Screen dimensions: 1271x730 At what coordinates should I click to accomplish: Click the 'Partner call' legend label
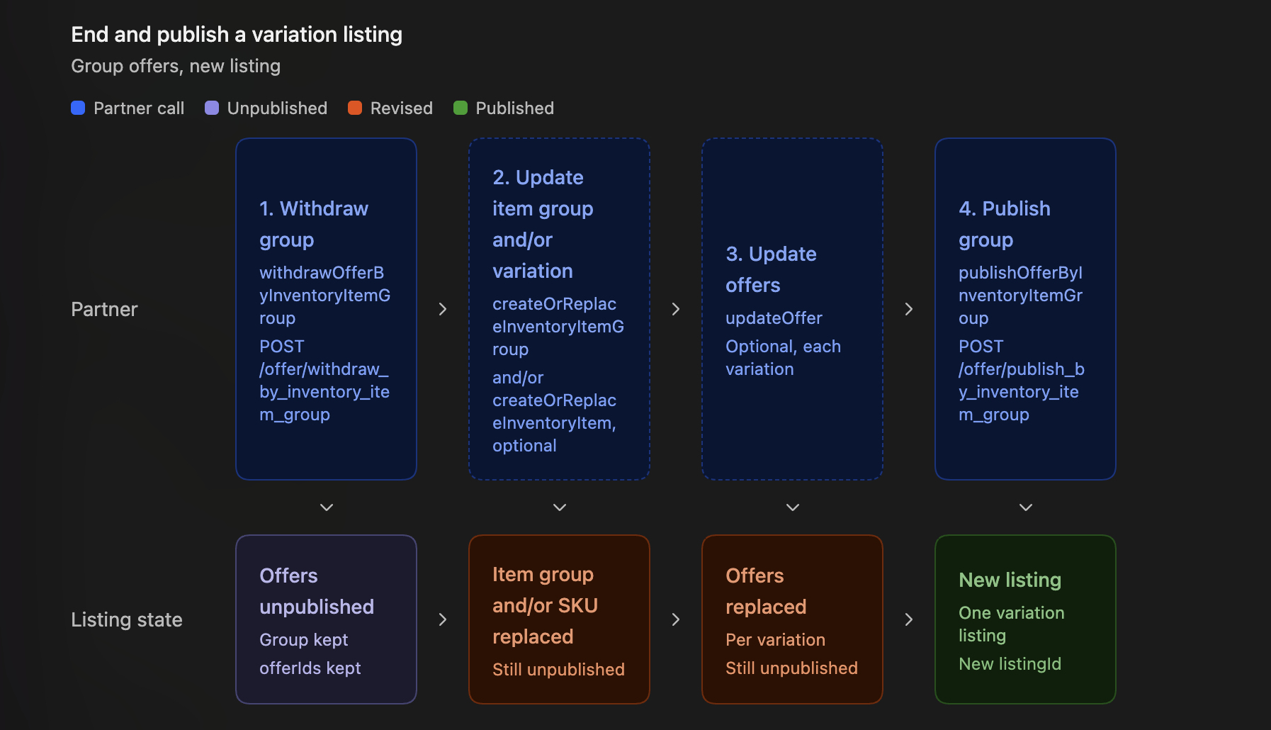139,108
